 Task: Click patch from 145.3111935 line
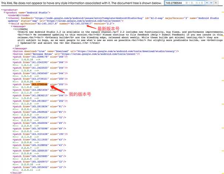[39, 140]
